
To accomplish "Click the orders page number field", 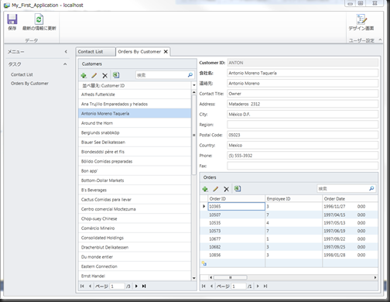I will [x=239, y=286].
